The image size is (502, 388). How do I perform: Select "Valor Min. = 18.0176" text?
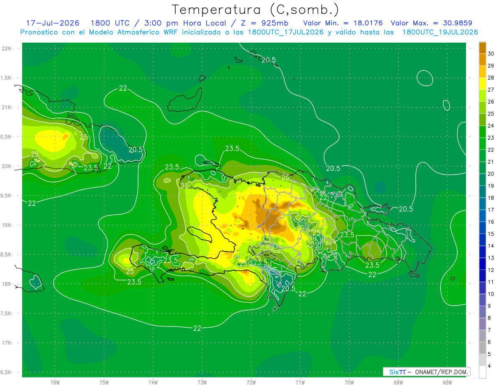(343, 23)
